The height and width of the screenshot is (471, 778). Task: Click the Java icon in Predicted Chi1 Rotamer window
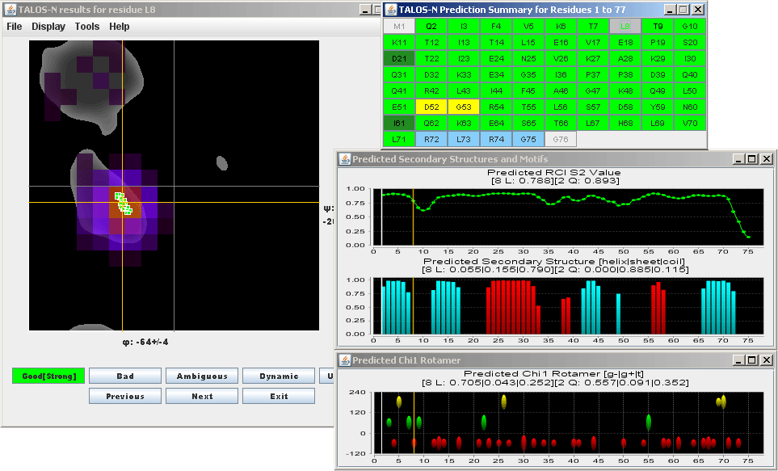coord(344,360)
